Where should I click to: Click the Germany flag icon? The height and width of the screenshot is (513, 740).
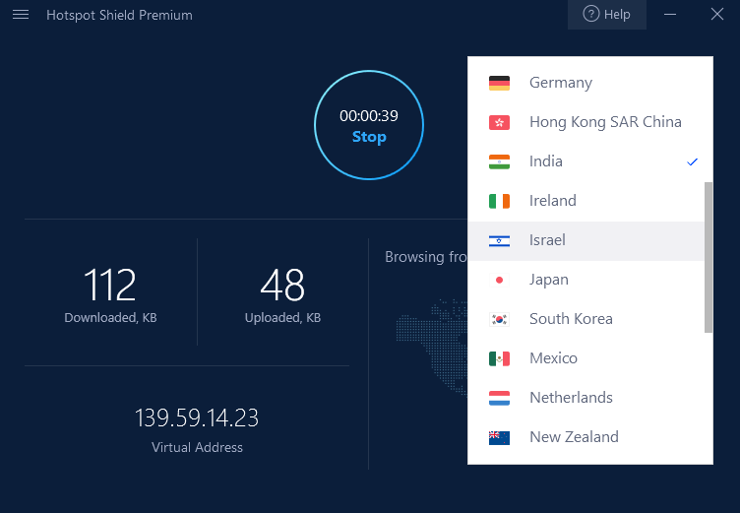coord(499,83)
